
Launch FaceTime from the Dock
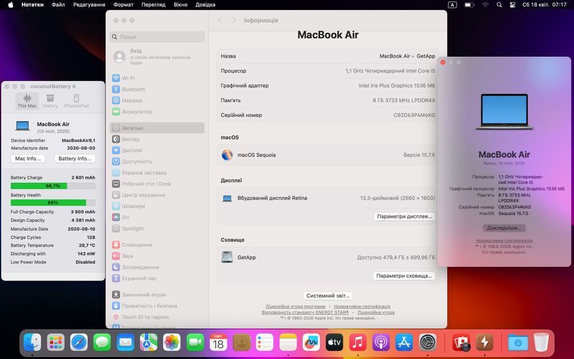point(195,343)
